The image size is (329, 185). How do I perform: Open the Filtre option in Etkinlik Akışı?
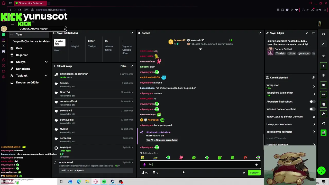click(123, 66)
